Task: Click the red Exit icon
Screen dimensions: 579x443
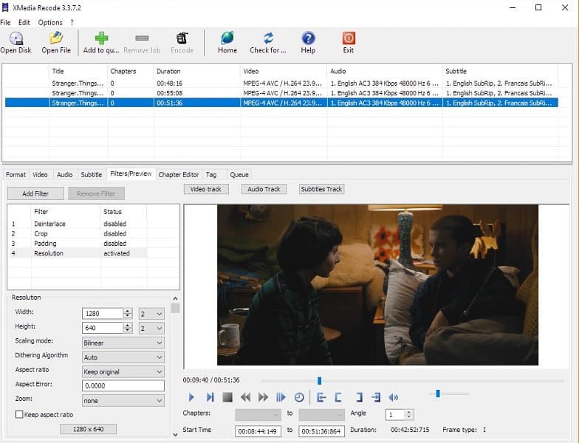Action: [x=349, y=38]
